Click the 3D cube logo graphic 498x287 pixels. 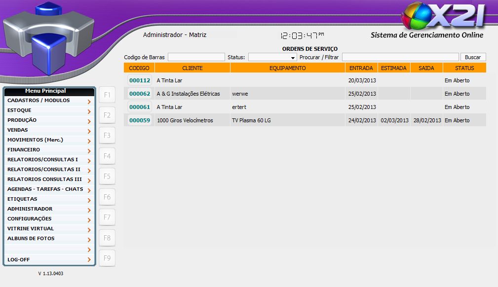tap(48, 36)
